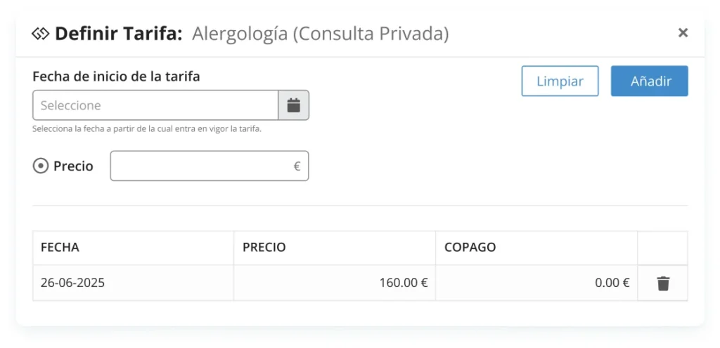This screenshot has width=720, height=348.
Task: Focus the Seleccione start date field
Action: [x=155, y=105]
